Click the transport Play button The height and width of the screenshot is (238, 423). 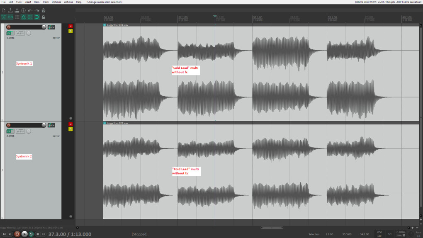tap(24, 234)
